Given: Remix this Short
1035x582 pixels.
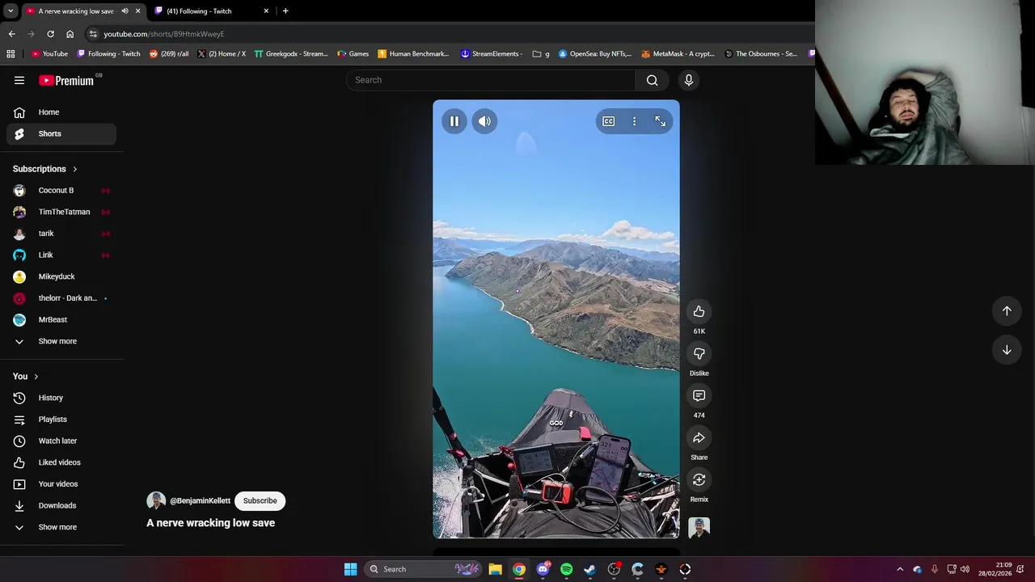Looking at the screenshot, I should 699,479.
